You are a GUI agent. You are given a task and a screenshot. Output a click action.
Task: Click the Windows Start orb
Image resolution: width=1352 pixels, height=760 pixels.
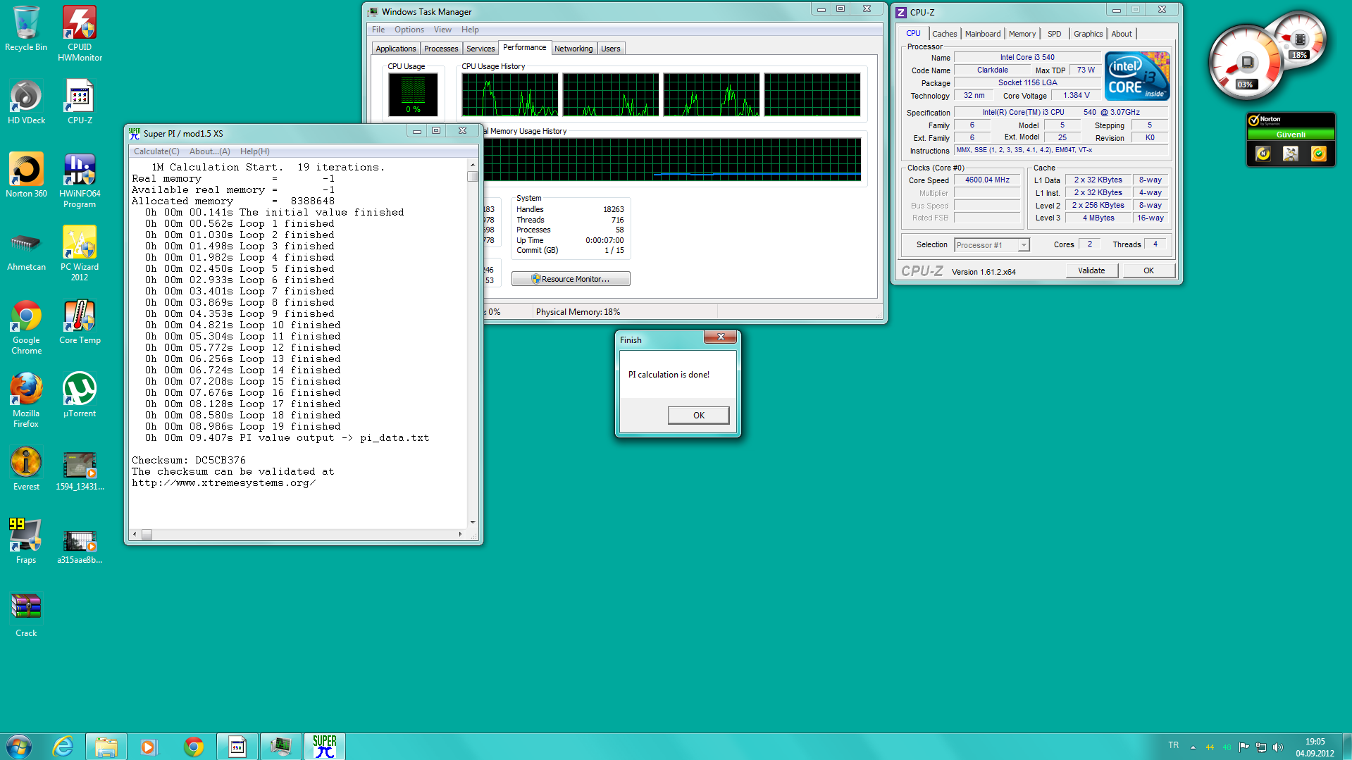pos(19,747)
